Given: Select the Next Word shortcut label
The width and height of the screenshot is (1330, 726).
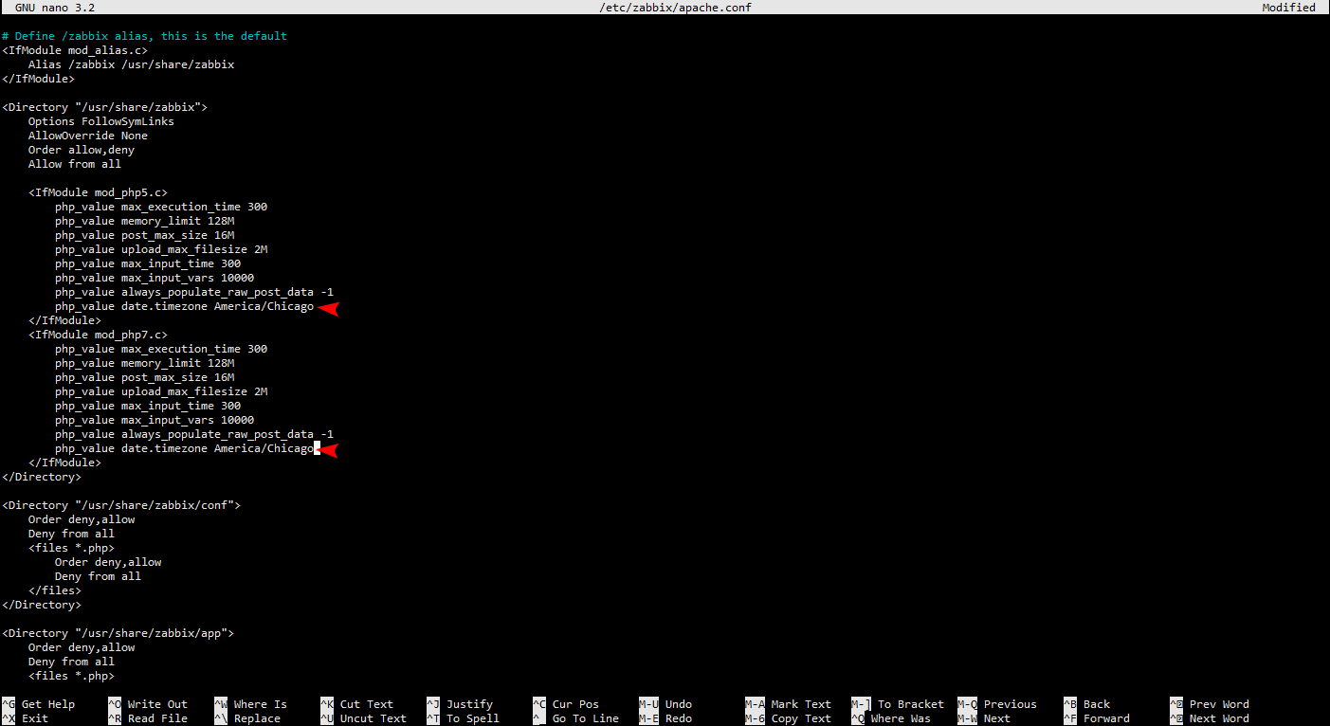Looking at the screenshot, I should point(1219,718).
